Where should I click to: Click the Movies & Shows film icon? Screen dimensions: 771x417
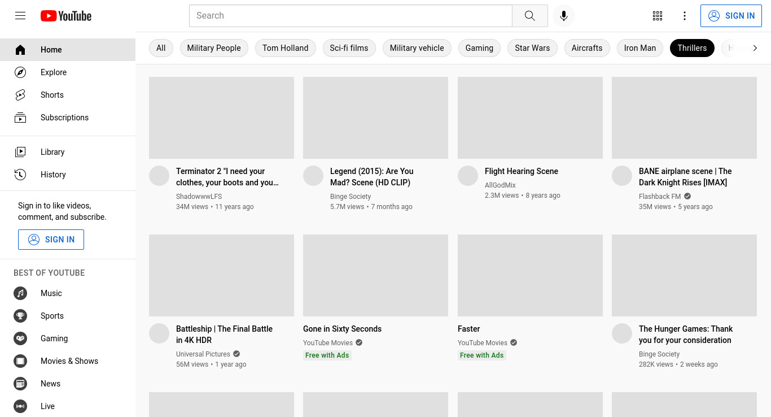point(20,361)
